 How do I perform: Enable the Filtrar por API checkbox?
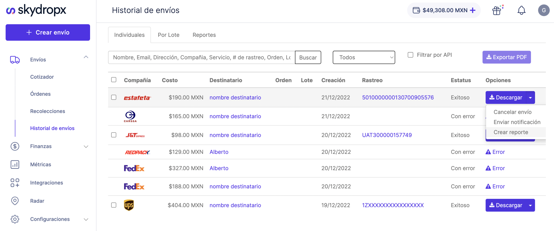click(410, 55)
